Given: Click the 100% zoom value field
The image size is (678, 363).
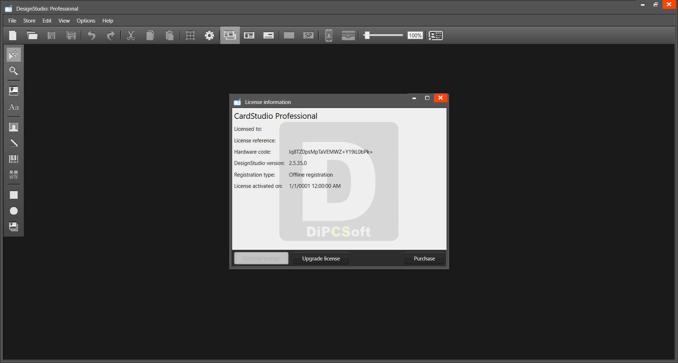Looking at the screenshot, I should coord(415,35).
